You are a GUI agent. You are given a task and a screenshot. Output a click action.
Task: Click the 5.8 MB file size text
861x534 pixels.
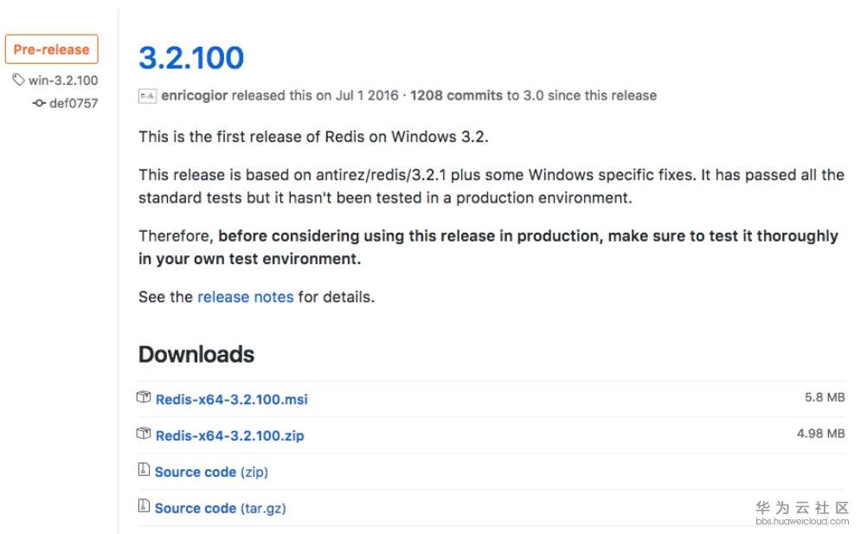click(824, 398)
